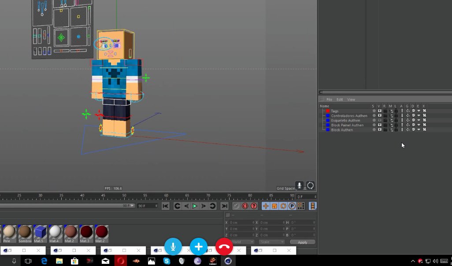Toggle visibility eye for Tags layer
The width and height of the screenshot is (452, 266).
(x=380, y=111)
